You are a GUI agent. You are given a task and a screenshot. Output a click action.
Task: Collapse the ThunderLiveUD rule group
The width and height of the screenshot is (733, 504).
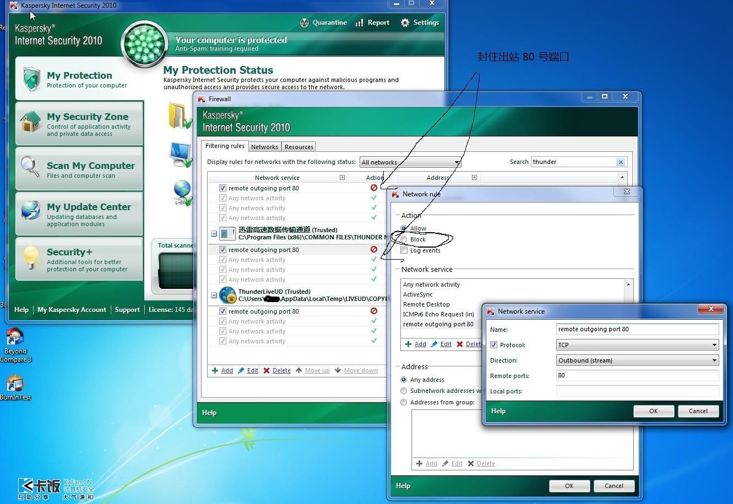[x=214, y=295]
